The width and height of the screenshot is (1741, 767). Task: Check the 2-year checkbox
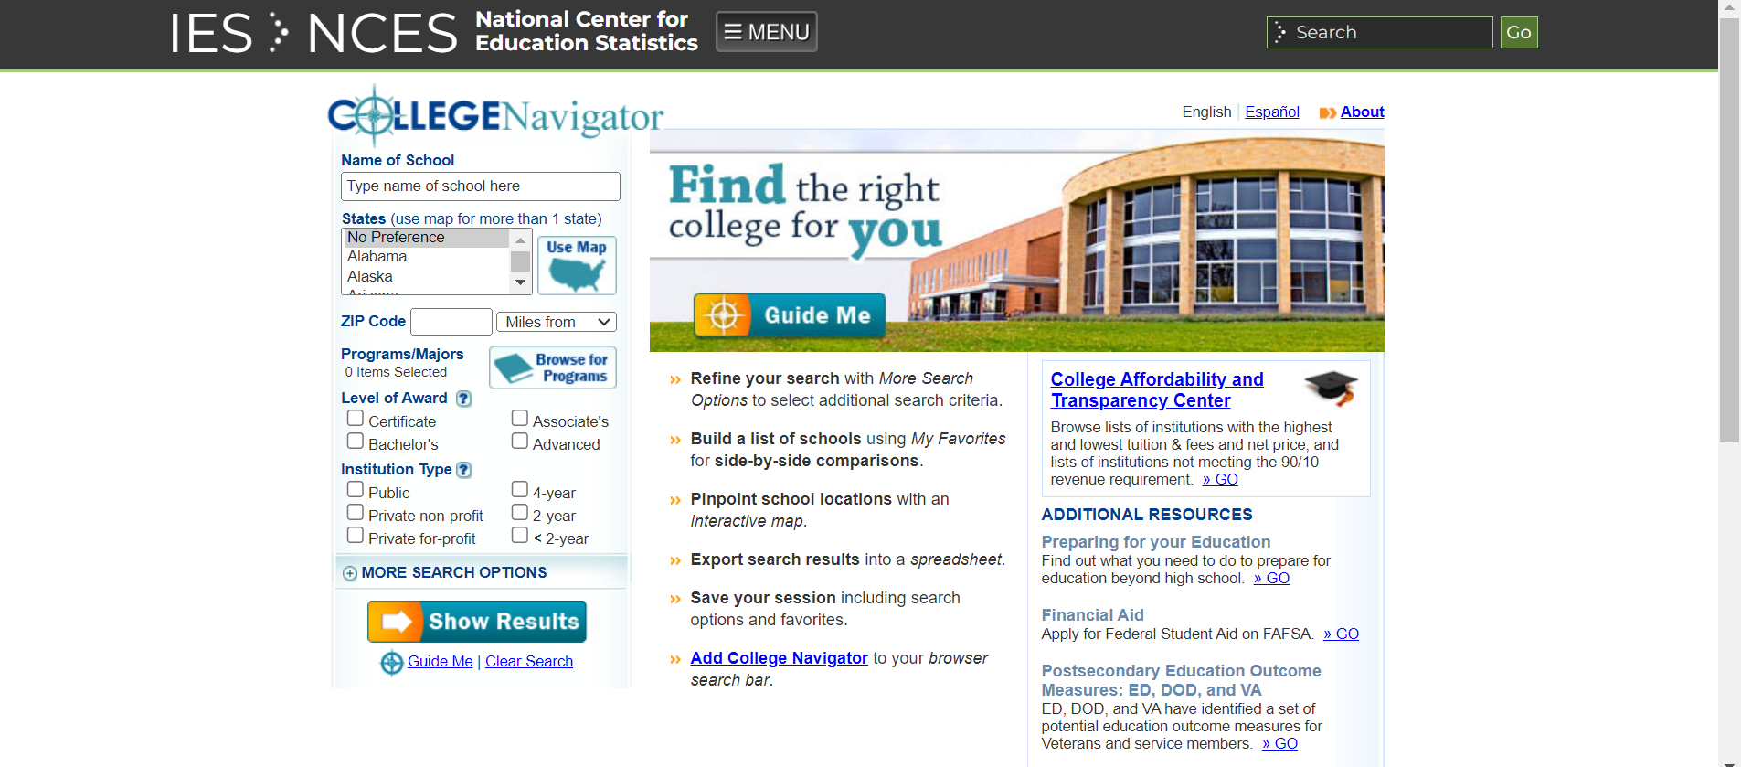(x=520, y=512)
